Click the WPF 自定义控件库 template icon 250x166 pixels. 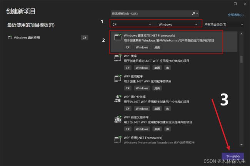point(118,119)
